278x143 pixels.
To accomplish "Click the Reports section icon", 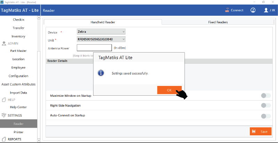I will [4, 139].
